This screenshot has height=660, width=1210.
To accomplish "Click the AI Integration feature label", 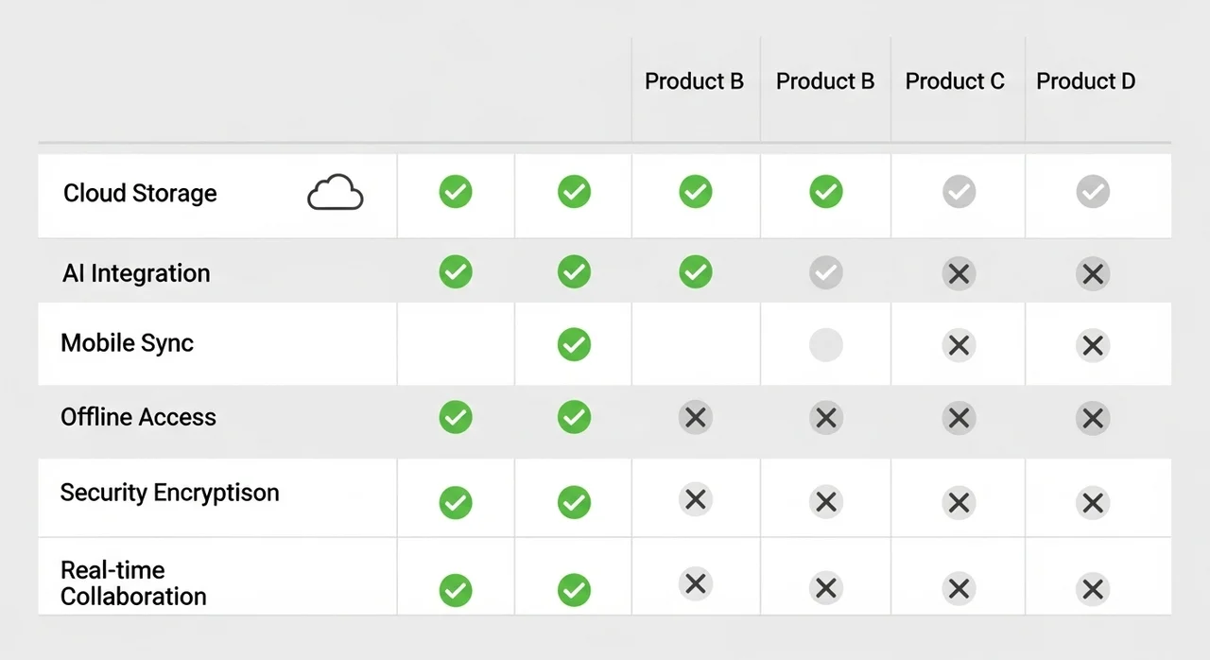I will [x=136, y=273].
